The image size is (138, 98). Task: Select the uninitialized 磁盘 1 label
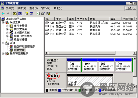click(x=55, y=80)
